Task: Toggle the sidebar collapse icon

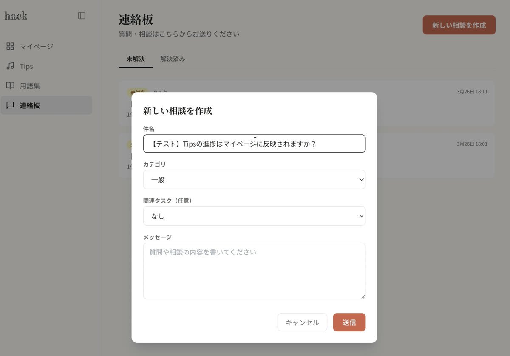Action: coord(82,16)
